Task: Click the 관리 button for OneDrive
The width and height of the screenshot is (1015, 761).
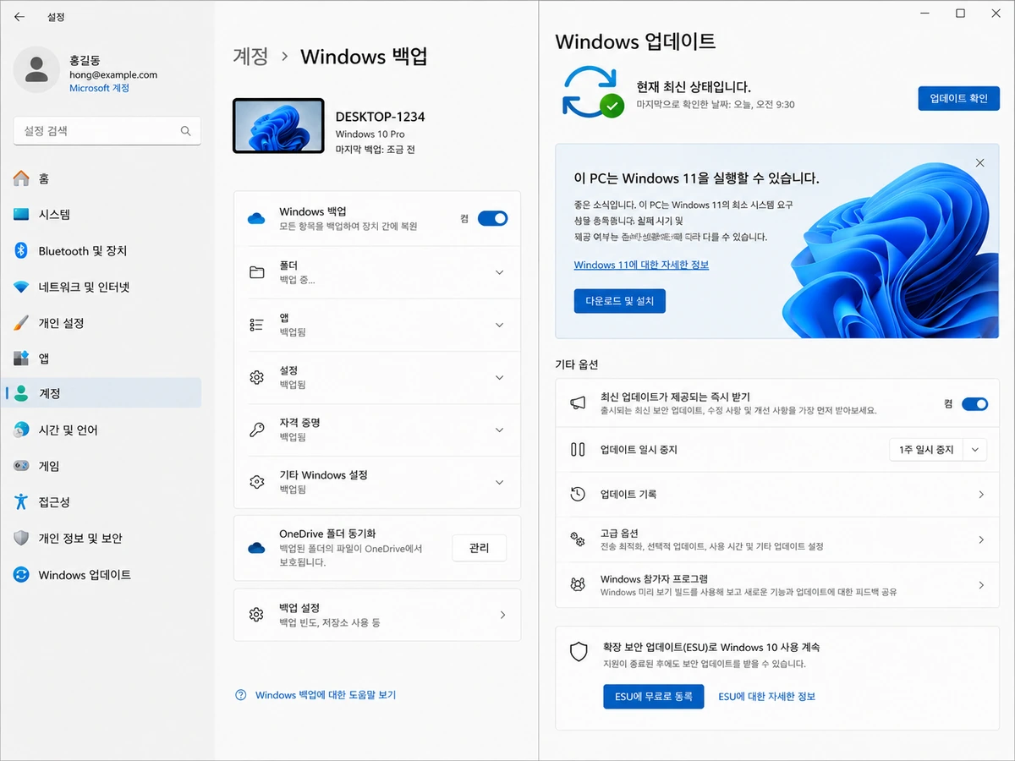Action: [x=479, y=548]
